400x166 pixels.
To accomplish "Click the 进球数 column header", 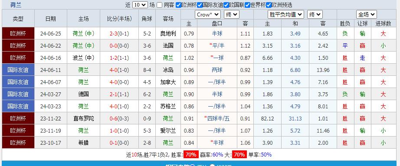I will coord(383,24).
